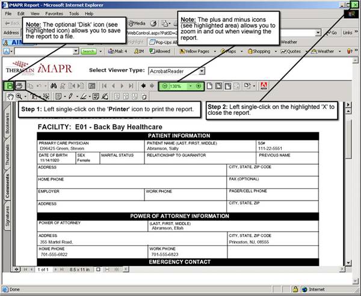
Task: Click the Printer icon to print report
Action: (19, 86)
